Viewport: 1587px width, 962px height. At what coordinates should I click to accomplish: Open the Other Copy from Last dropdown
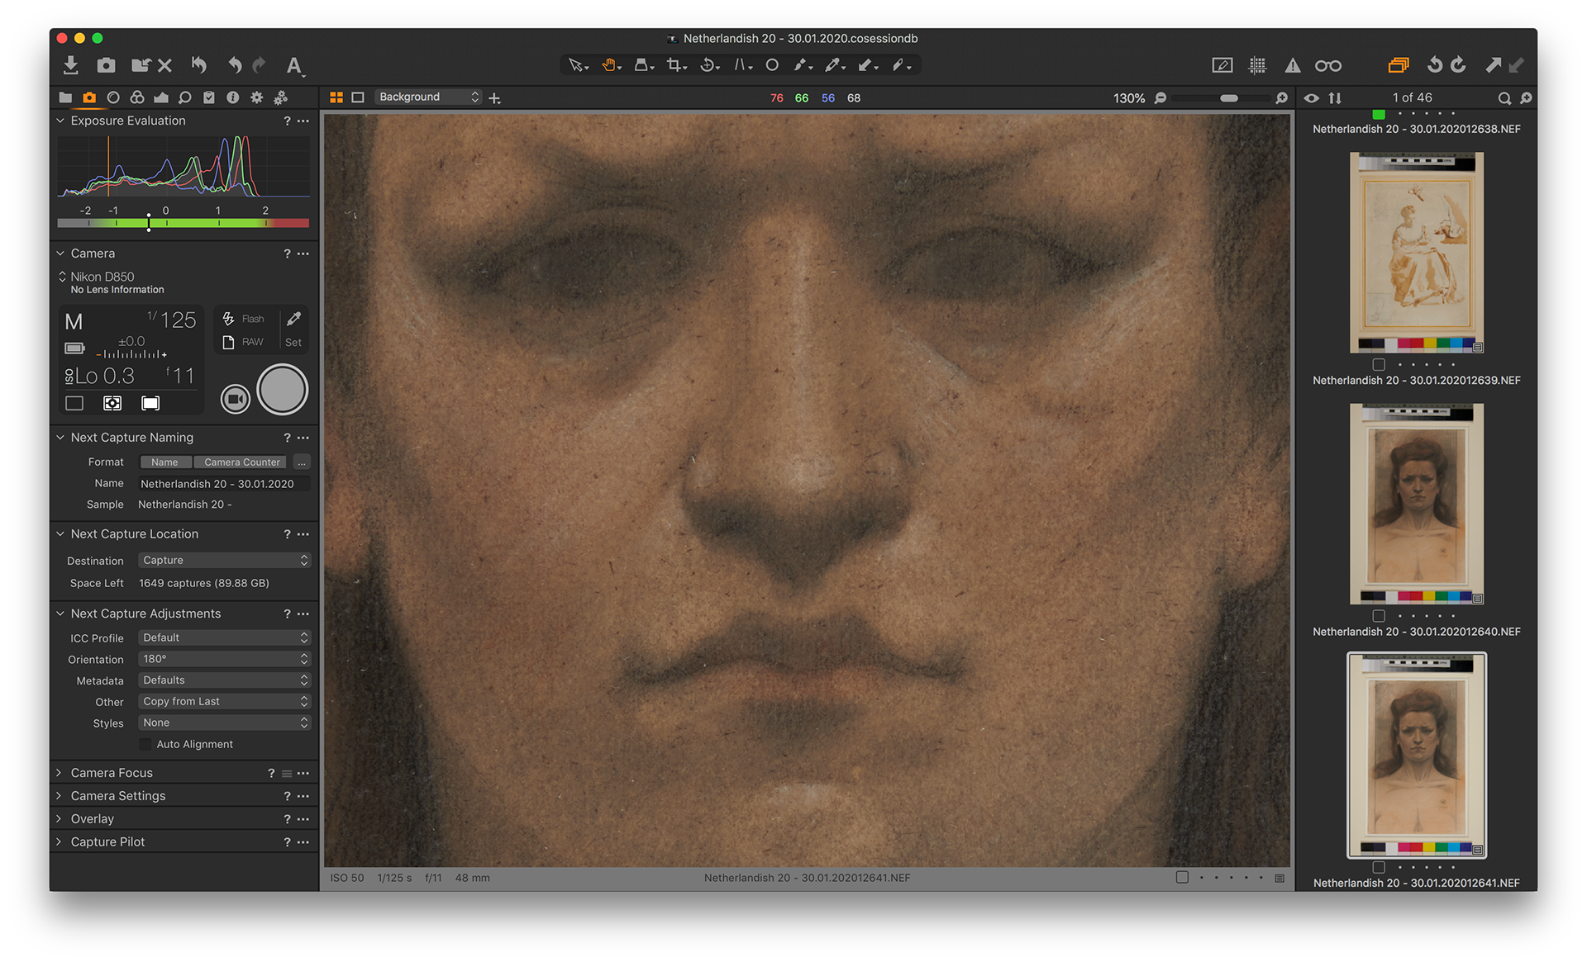click(224, 701)
